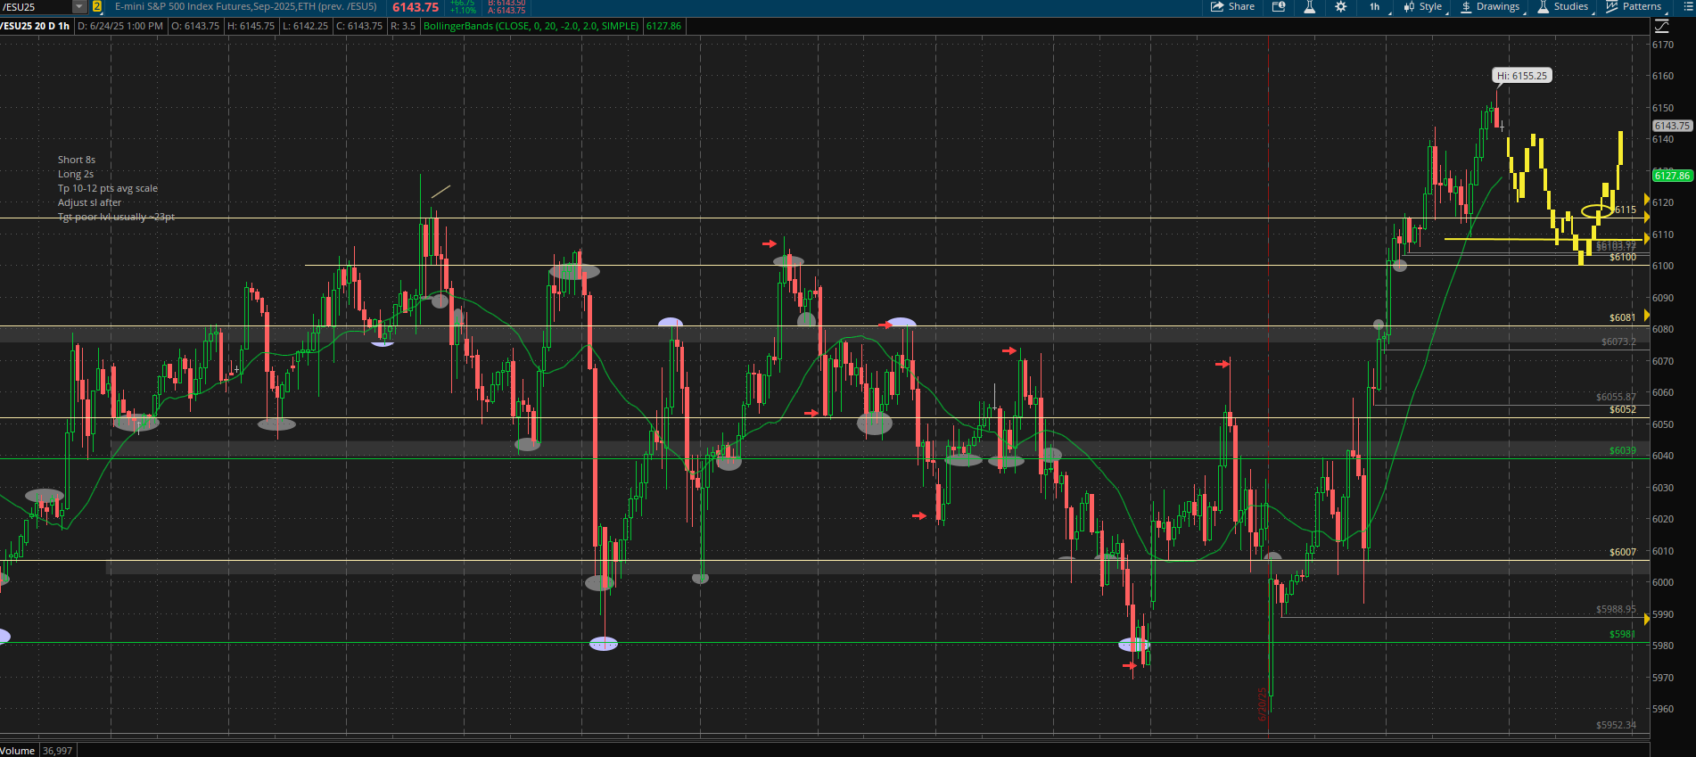This screenshot has height=757, width=1696.
Task: Click the $6115 price level label
Action: (1623, 210)
